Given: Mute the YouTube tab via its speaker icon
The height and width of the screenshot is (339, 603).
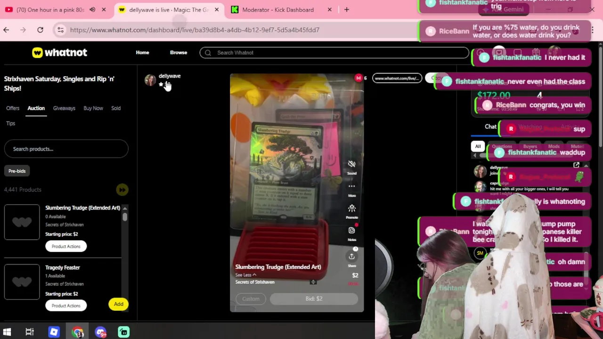Looking at the screenshot, I should [x=92, y=9].
